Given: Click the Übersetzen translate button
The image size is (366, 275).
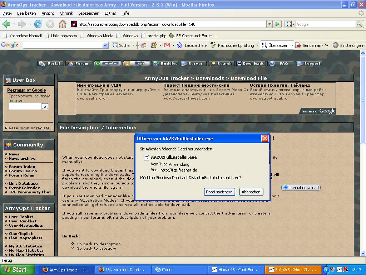Looking at the screenshot, I should coord(275,45).
